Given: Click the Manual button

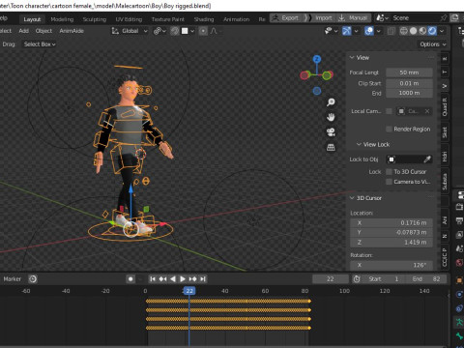Looking at the screenshot, I should coord(353,18).
